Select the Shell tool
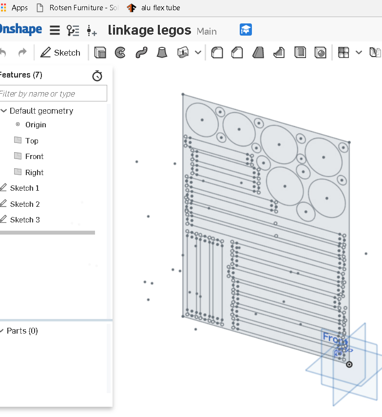This screenshot has width=382, height=417. click(300, 52)
